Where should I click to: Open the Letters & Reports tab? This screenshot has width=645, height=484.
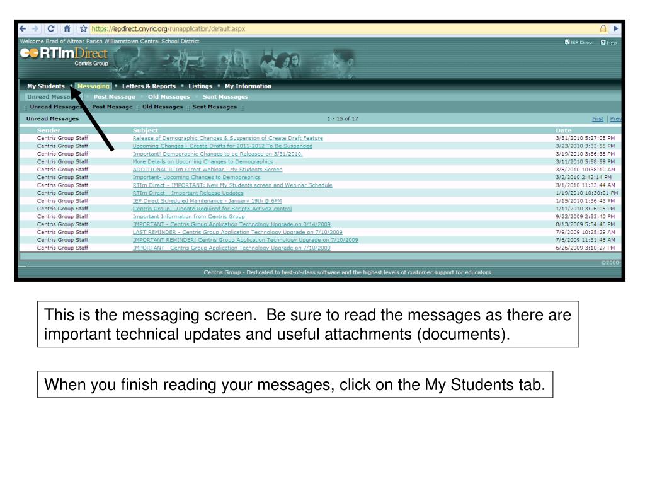(x=149, y=86)
